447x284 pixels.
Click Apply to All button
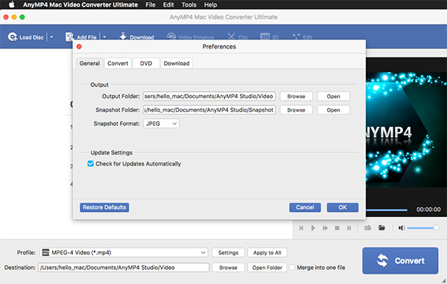(267, 253)
